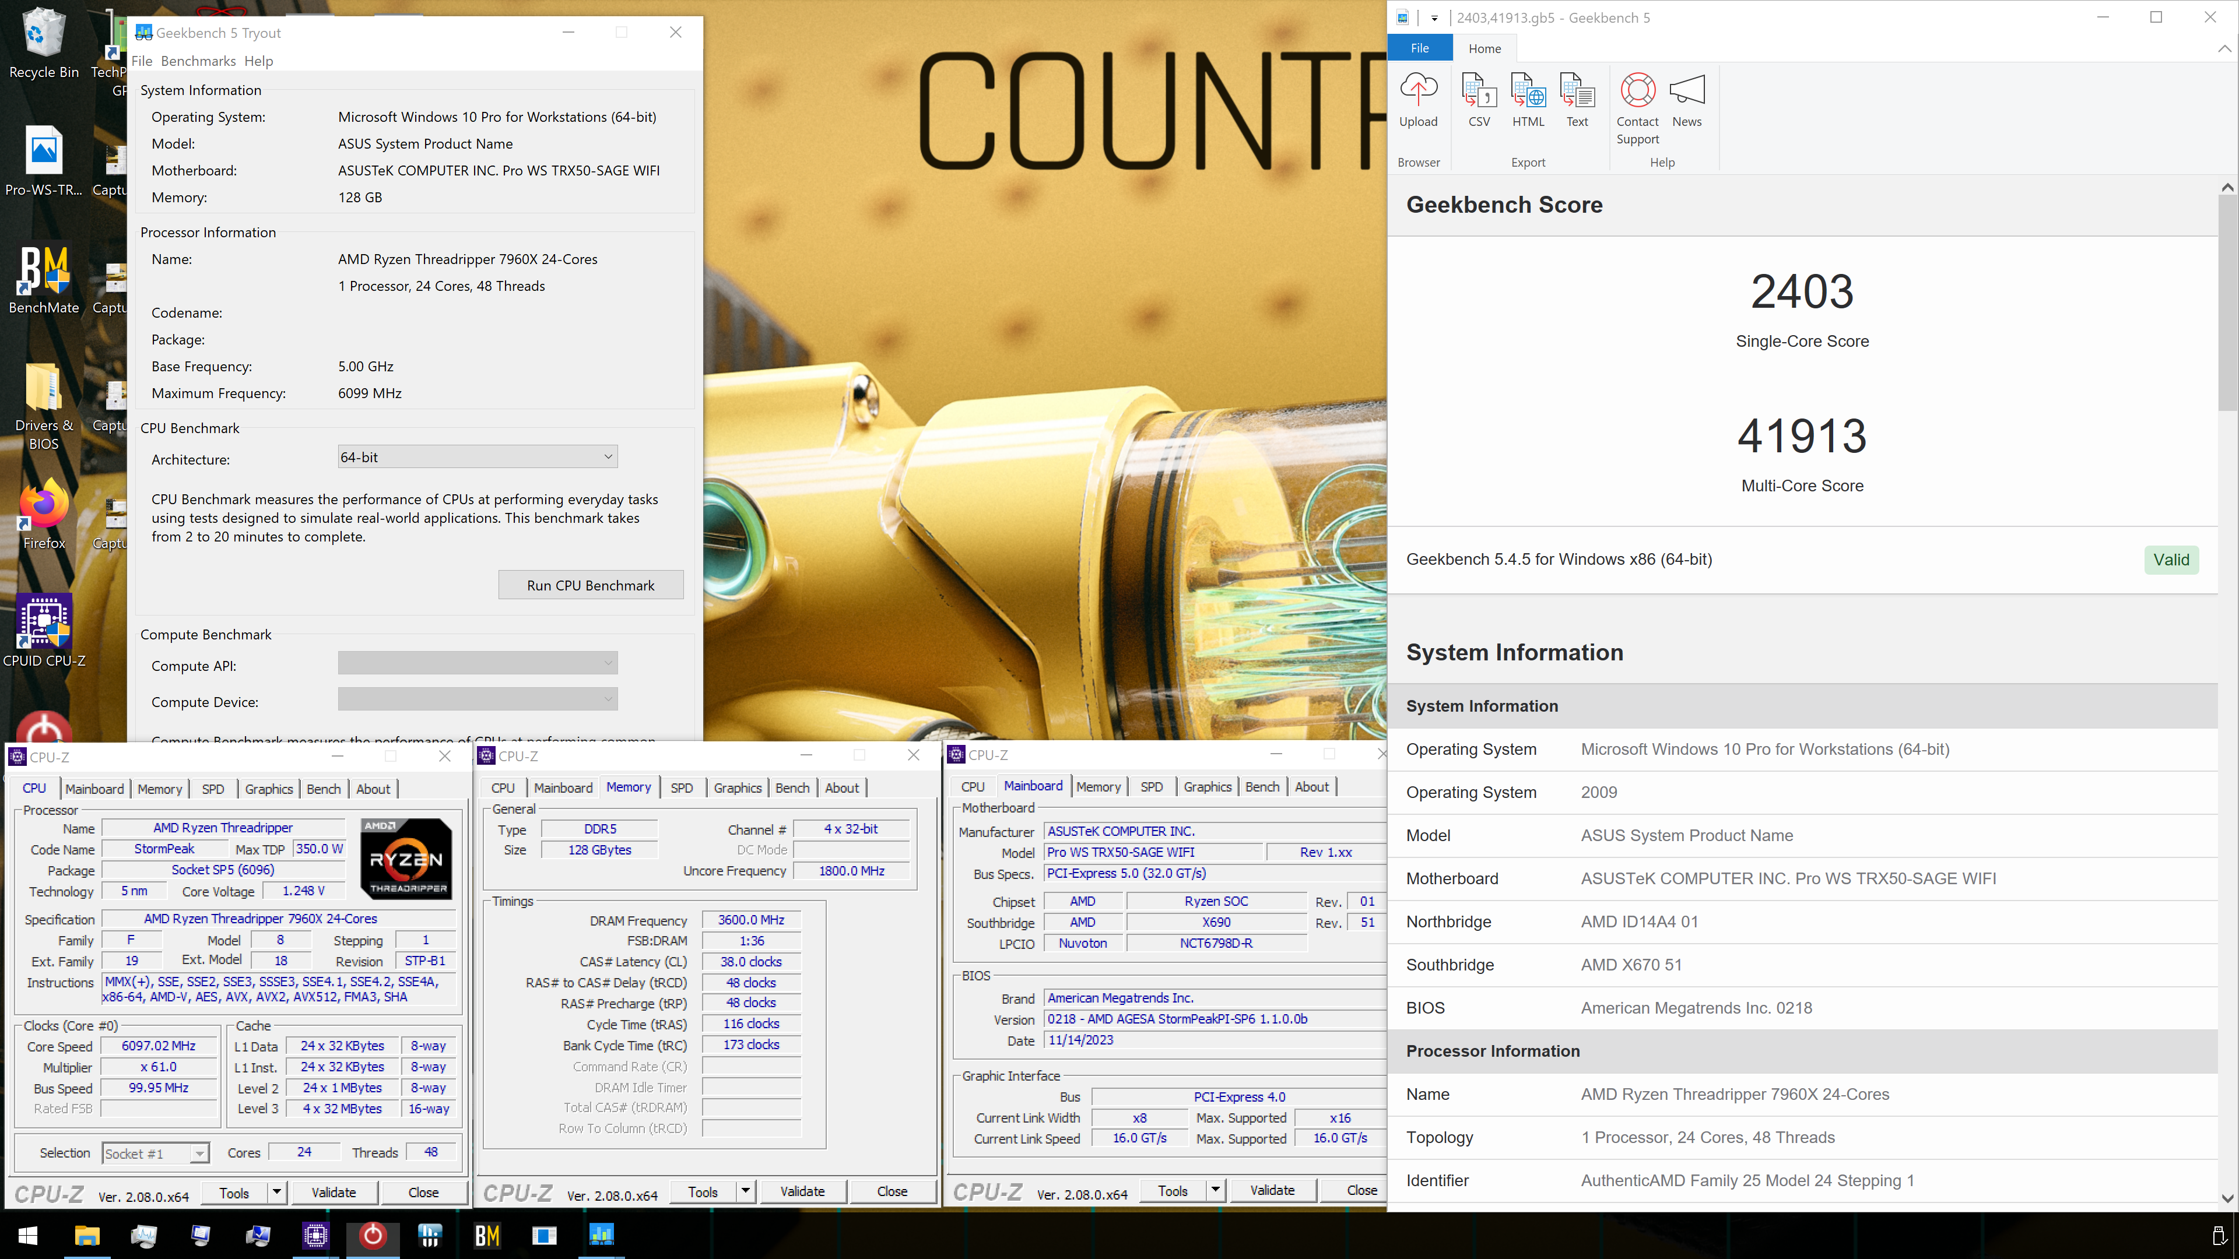Switch to Mainboard tab in first CPU-Z
The image size is (2239, 1259).
94,789
